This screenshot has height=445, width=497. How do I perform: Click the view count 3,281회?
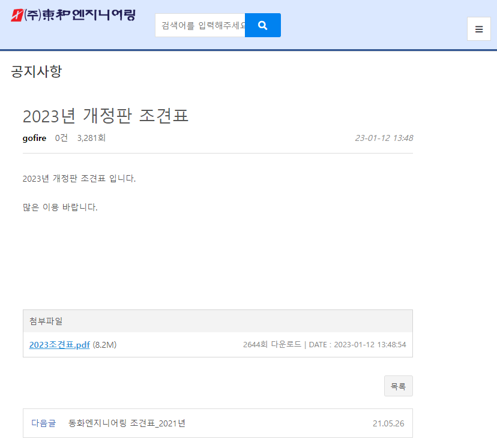pyautogui.click(x=91, y=138)
